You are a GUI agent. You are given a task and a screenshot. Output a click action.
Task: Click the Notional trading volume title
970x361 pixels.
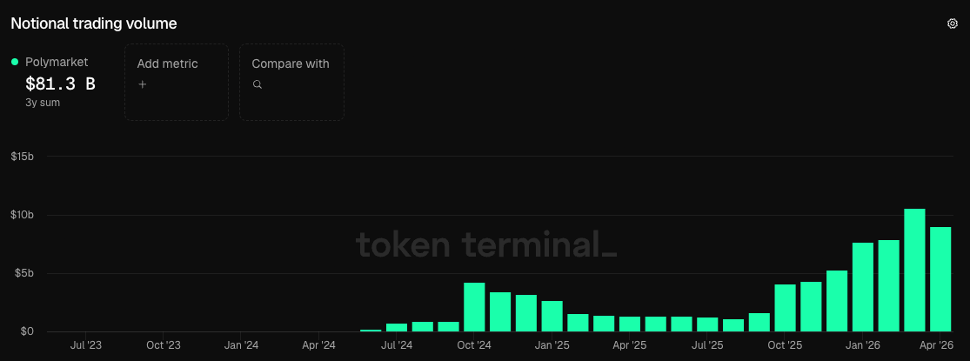(x=94, y=23)
